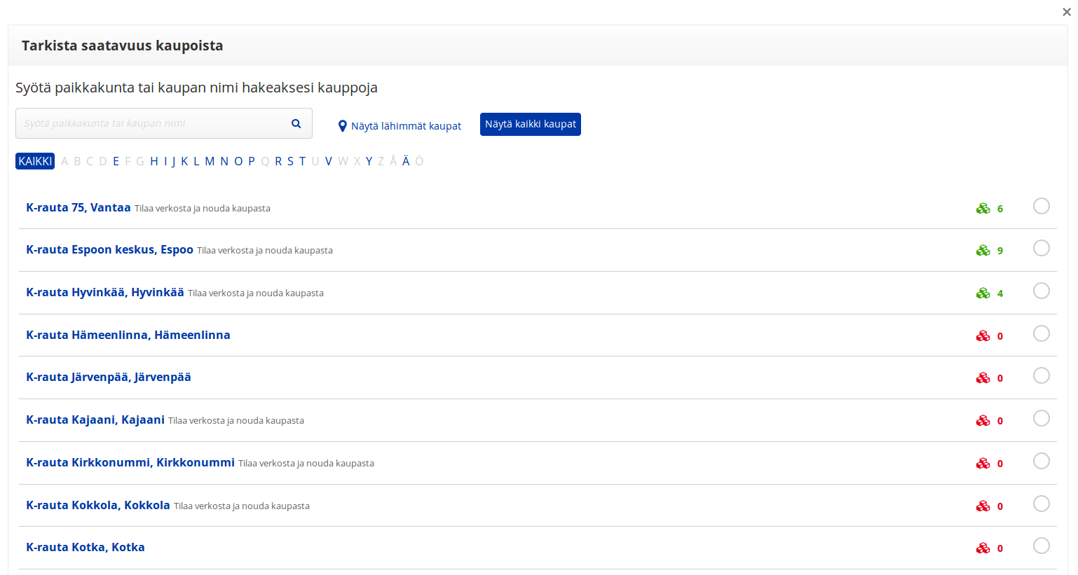Filter stores by letter I

point(165,161)
